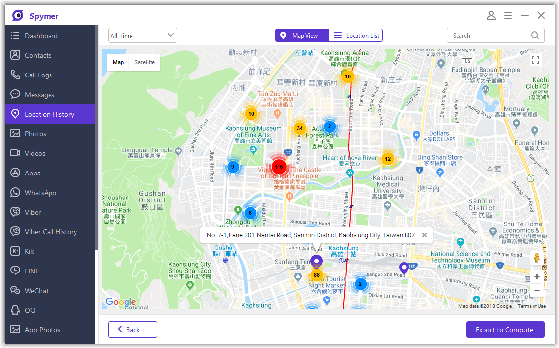
Task: Click the yellow cluster marker 88
Action: pos(317,275)
